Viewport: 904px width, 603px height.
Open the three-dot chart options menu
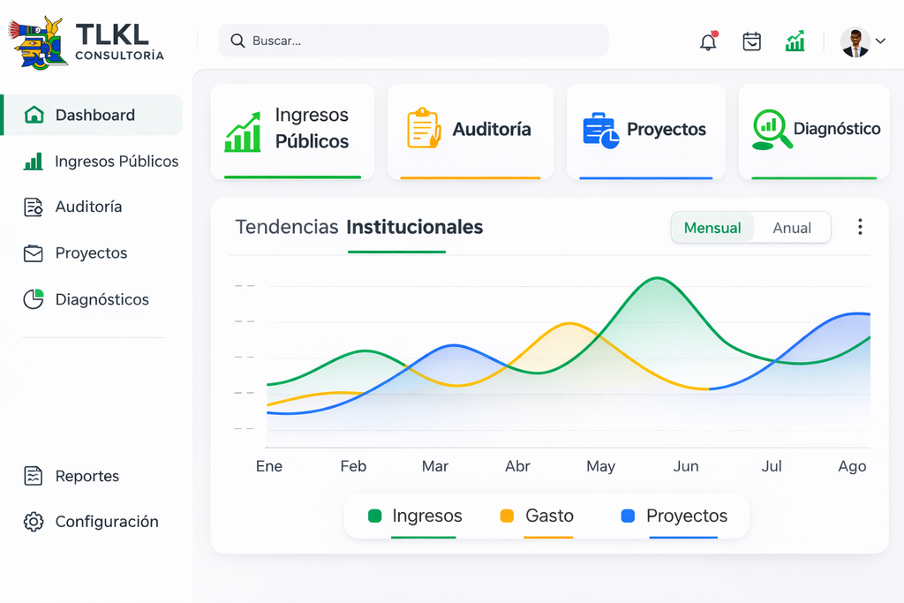(860, 227)
